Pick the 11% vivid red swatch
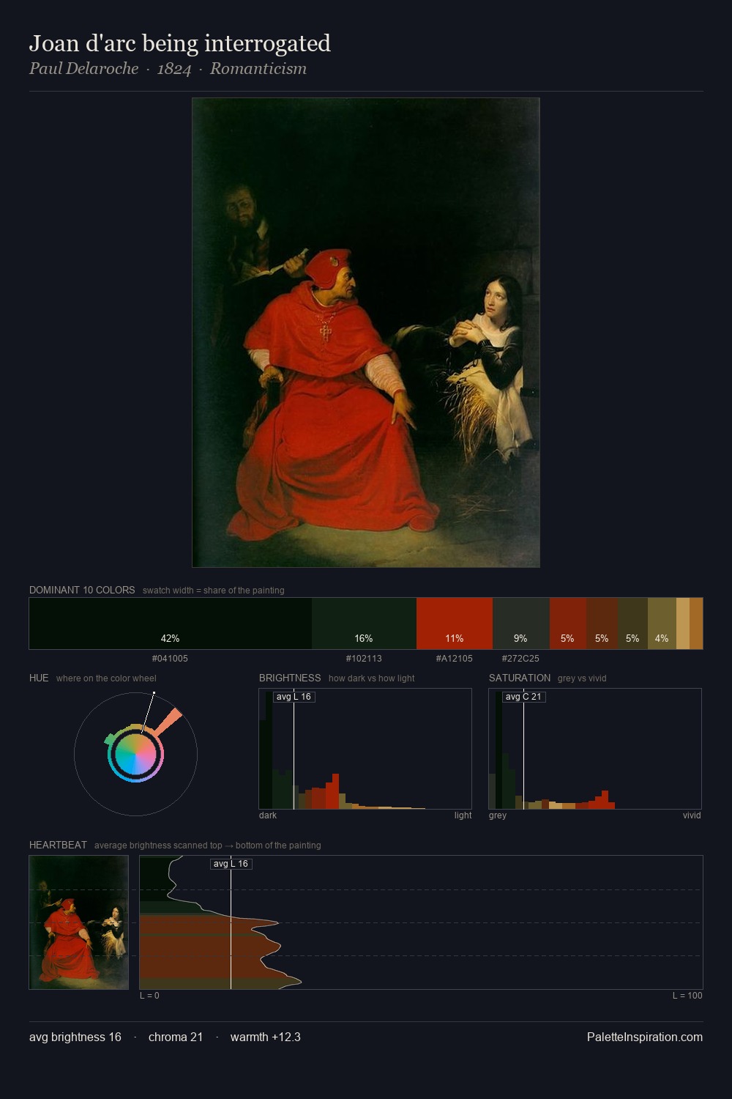 455,623
